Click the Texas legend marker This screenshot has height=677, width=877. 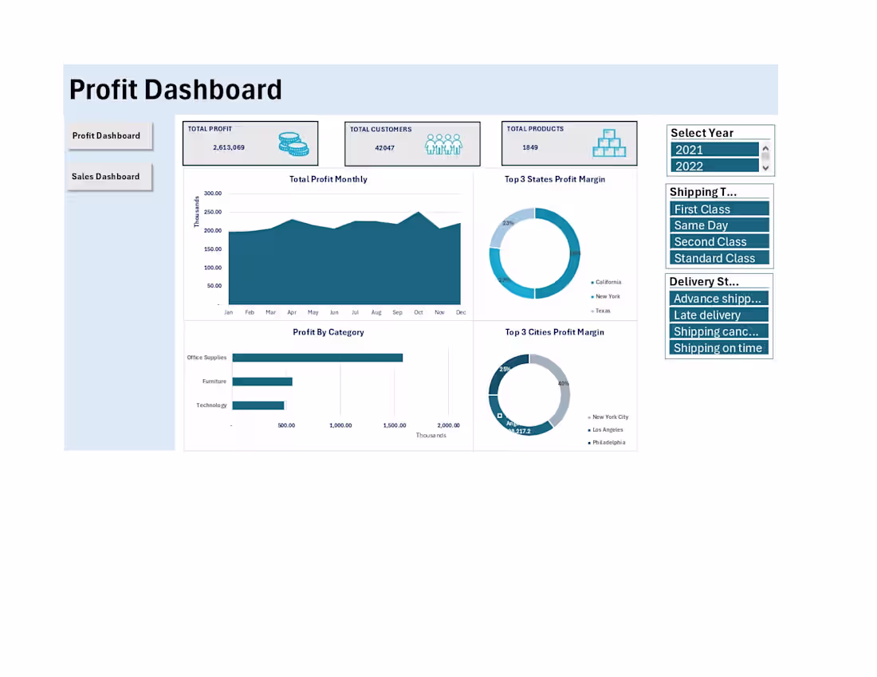[592, 311]
